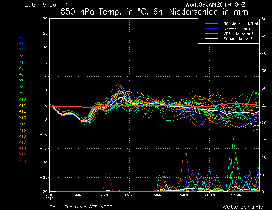Select ensemble member label P19
The image size is (272, 210).
22,155
